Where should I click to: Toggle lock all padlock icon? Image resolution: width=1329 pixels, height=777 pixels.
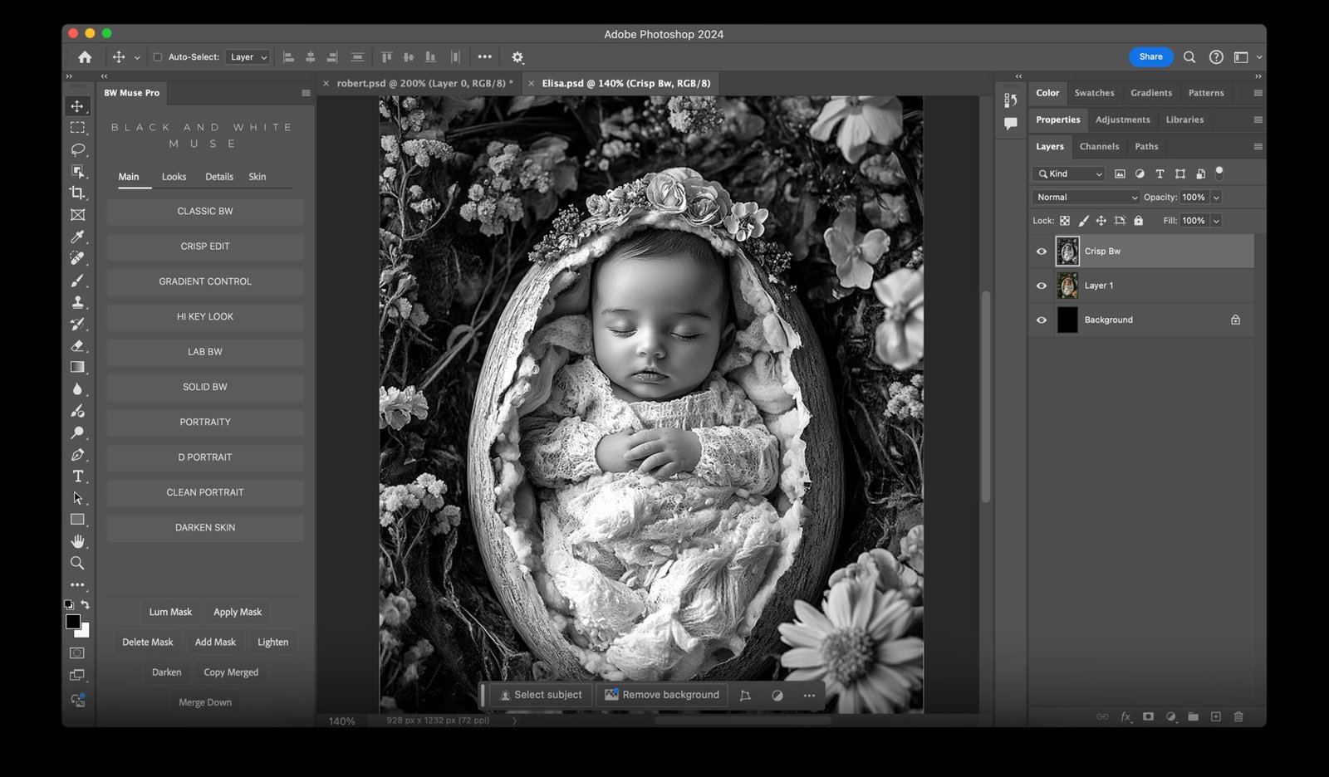(x=1139, y=221)
